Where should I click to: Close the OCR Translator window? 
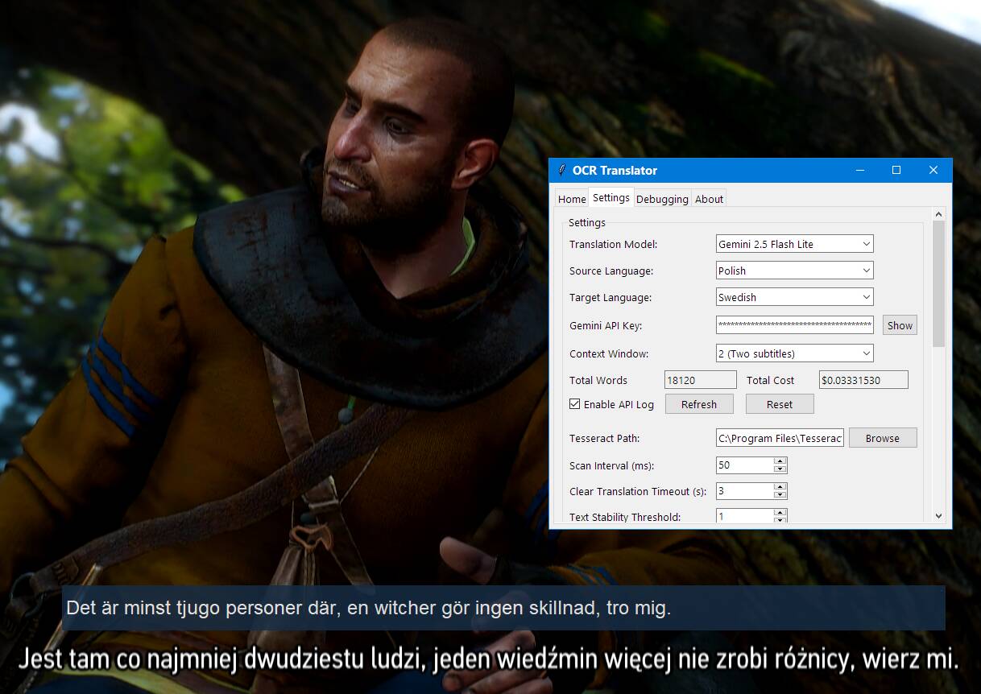[933, 170]
